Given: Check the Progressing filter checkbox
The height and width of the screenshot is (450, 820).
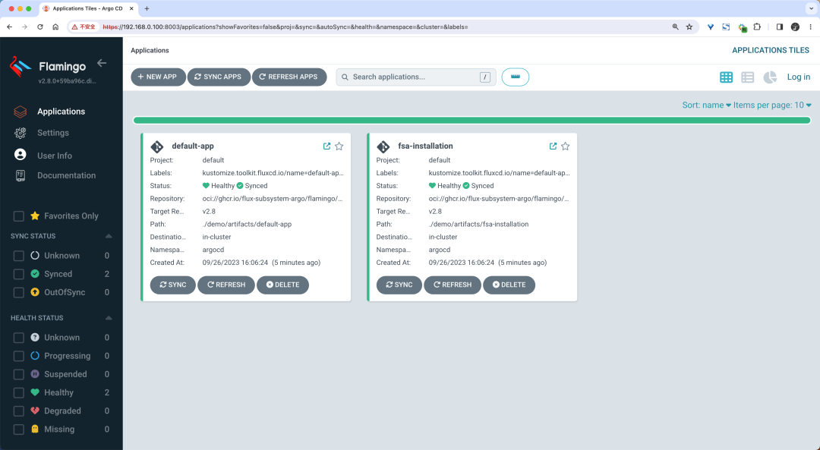Looking at the screenshot, I should (x=19, y=357).
